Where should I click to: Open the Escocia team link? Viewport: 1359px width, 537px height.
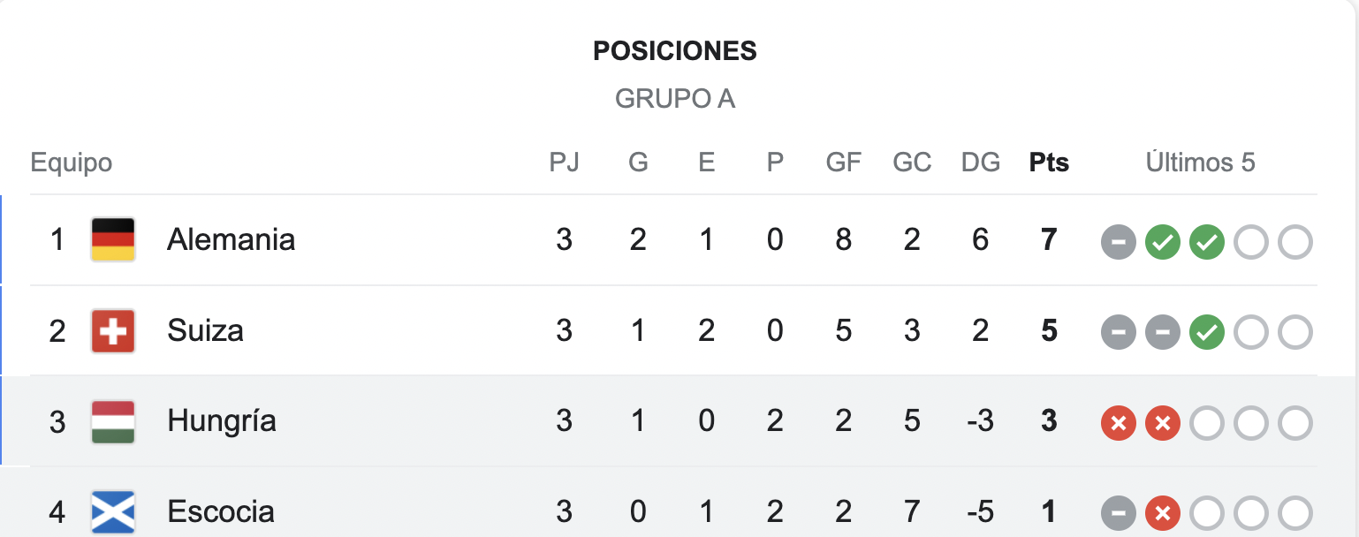click(x=221, y=512)
